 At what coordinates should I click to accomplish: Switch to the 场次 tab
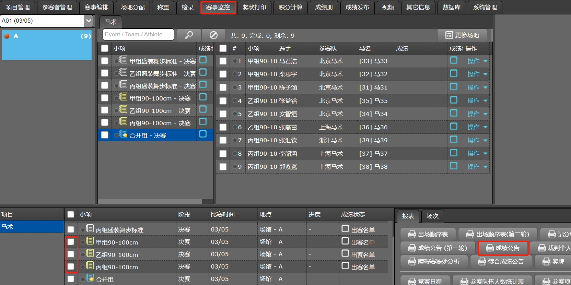point(432,216)
